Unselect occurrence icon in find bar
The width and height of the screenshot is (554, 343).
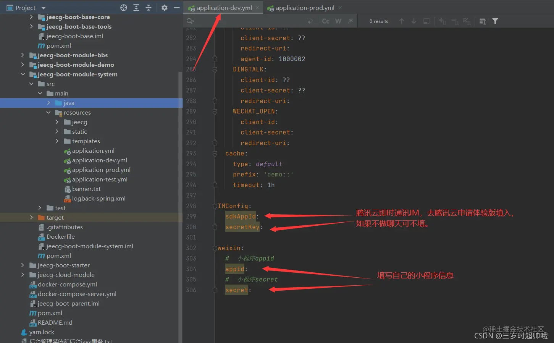pyautogui.click(x=455, y=21)
